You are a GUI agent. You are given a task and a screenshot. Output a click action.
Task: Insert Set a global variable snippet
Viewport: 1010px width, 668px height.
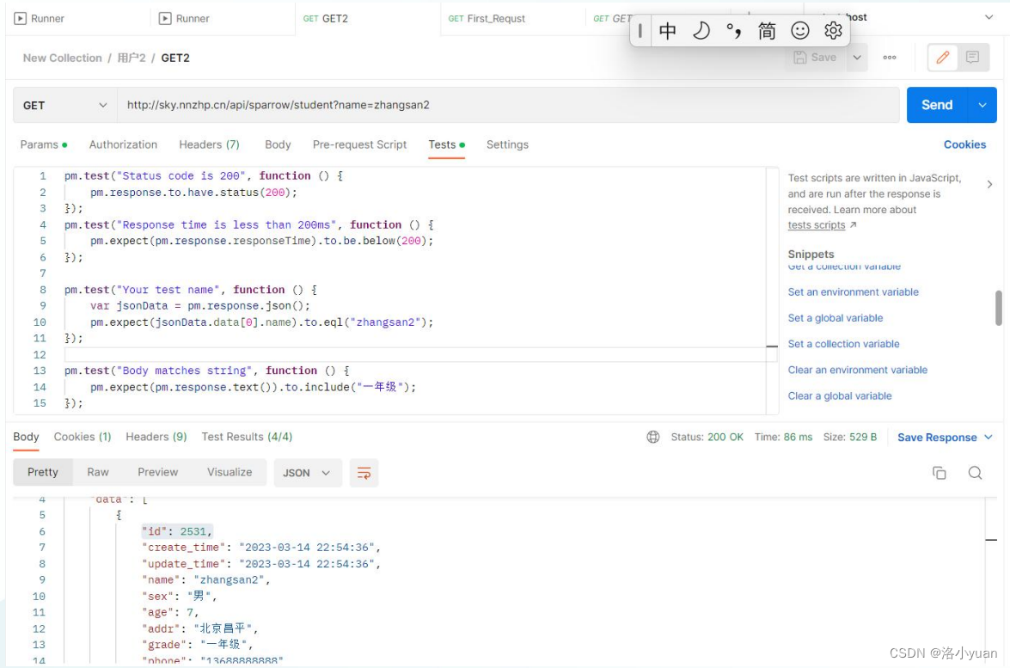tap(835, 318)
